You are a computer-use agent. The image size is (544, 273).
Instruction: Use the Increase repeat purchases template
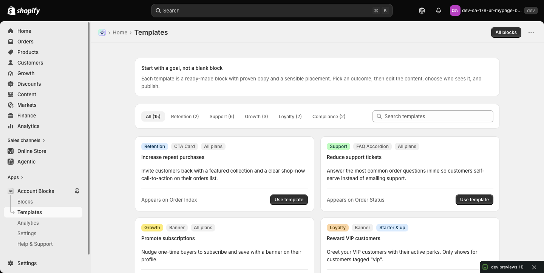(289, 200)
